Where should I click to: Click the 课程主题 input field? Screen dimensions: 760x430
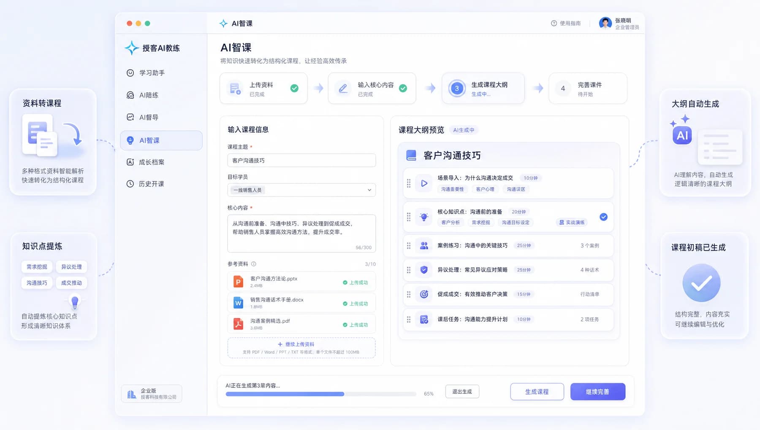click(301, 160)
